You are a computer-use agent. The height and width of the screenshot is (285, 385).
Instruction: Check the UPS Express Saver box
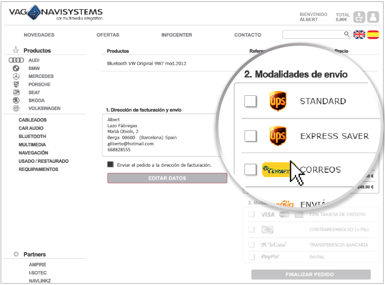(251, 136)
